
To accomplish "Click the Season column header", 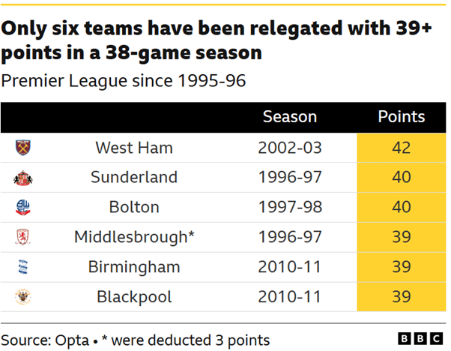I will [289, 117].
